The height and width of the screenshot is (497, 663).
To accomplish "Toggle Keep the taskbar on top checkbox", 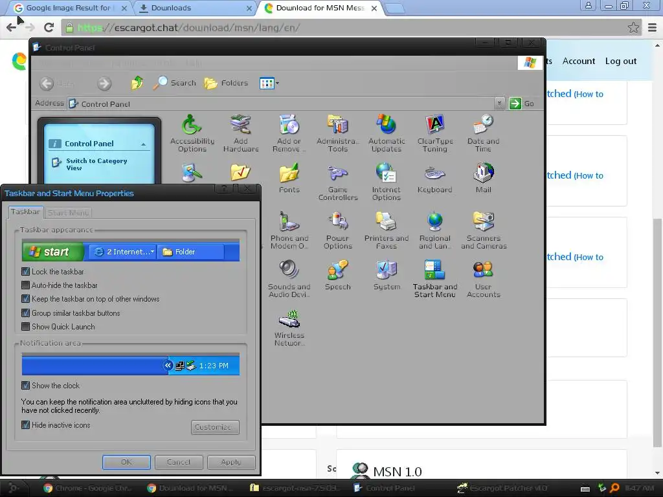I will tap(25, 299).
